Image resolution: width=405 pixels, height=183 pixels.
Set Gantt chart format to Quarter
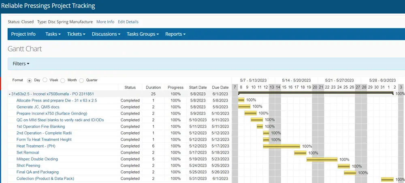pyautogui.click(x=81, y=80)
